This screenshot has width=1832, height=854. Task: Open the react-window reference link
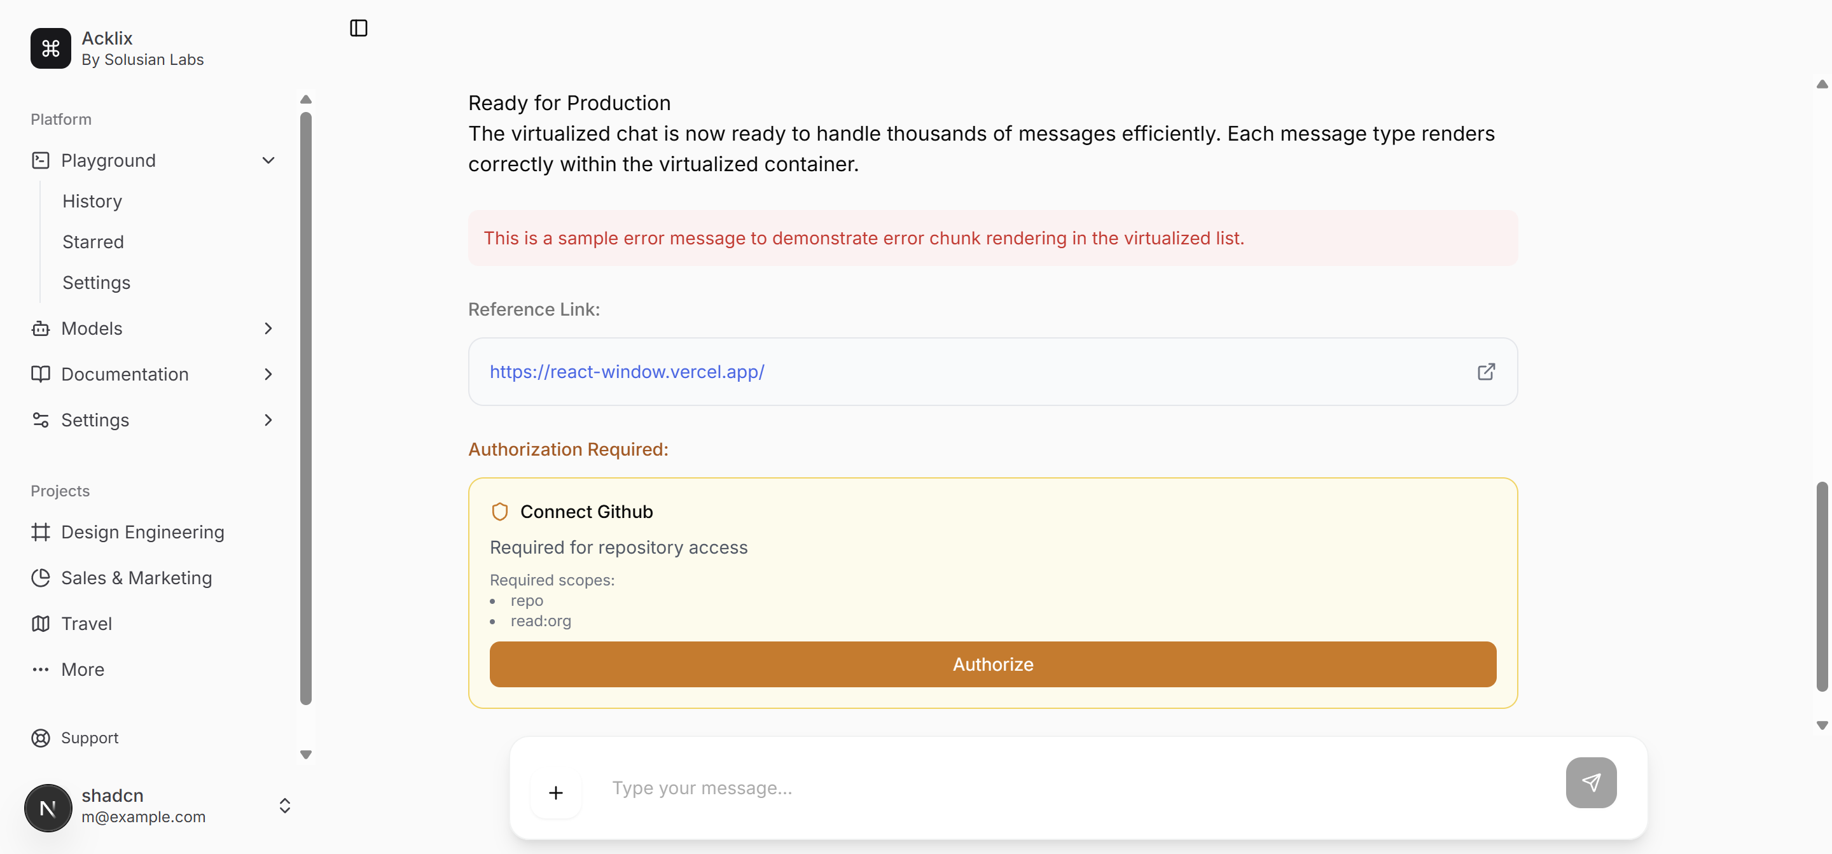[627, 372]
